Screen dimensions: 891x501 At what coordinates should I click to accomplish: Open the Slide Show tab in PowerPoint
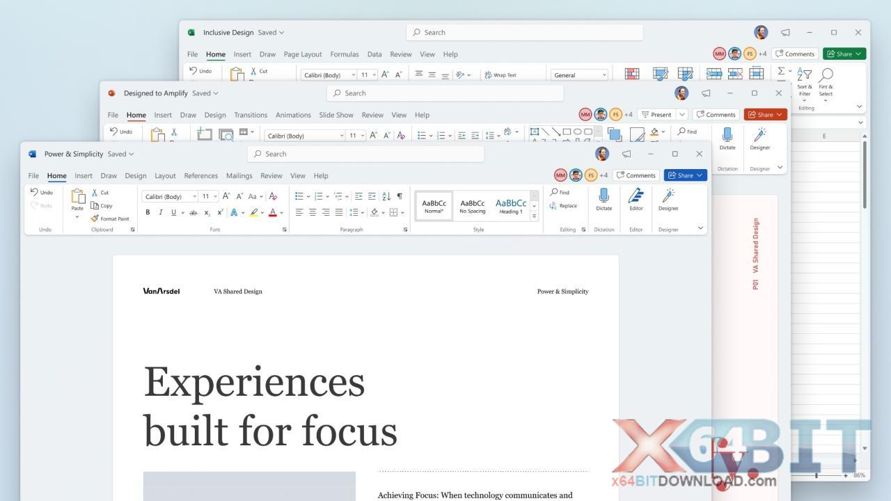(336, 115)
